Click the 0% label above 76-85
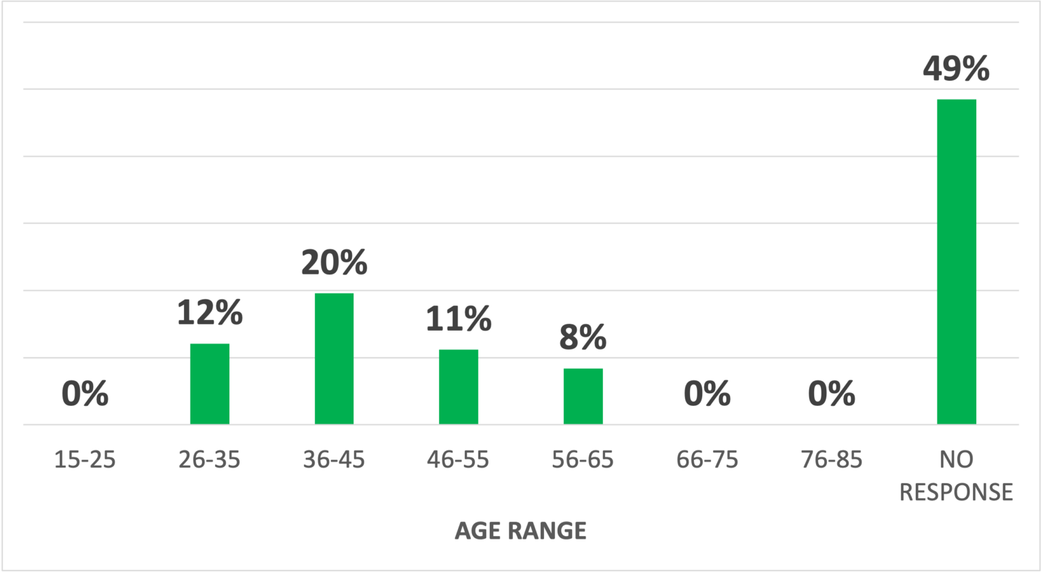The height and width of the screenshot is (574, 1042). pos(832,394)
